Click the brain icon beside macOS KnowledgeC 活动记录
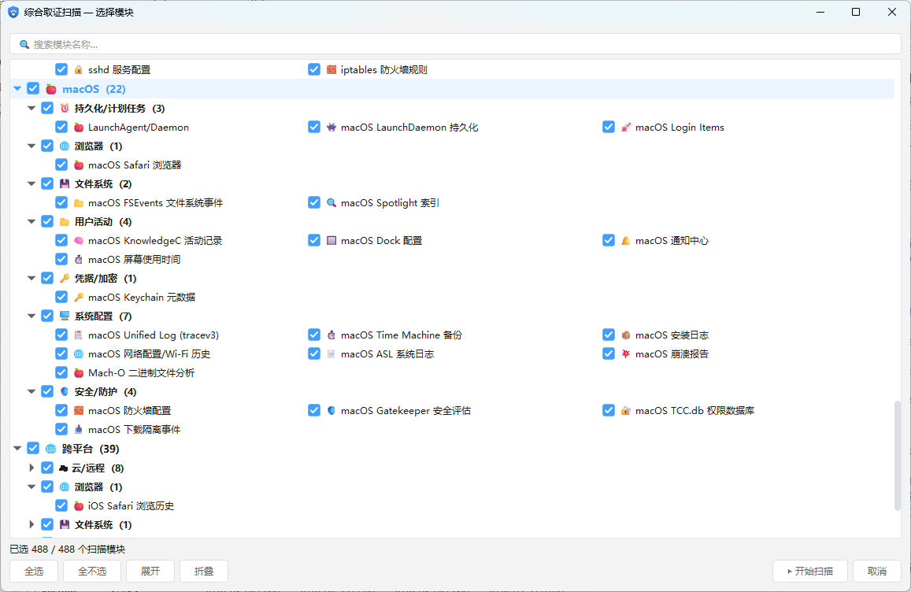This screenshot has height=592, width=911. (x=79, y=241)
